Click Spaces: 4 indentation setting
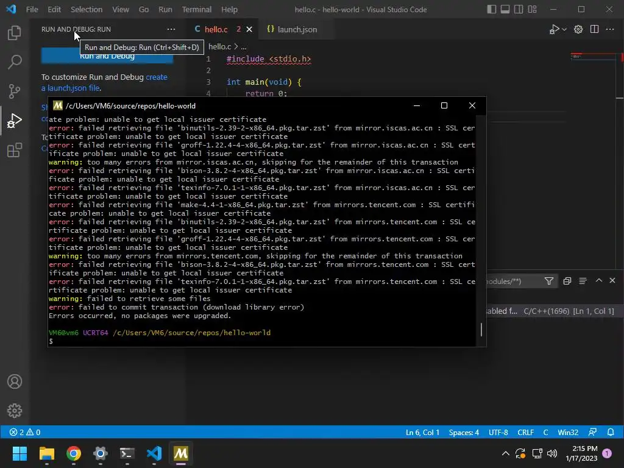This screenshot has height=468, width=624. pos(464,432)
